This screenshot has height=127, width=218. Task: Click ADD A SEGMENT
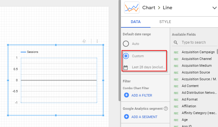pyautogui.click(x=144, y=117)
